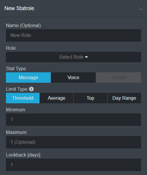Click into the Minimum value field
The height and width of the screenshot is (175, 147).
tap(73, 120)
